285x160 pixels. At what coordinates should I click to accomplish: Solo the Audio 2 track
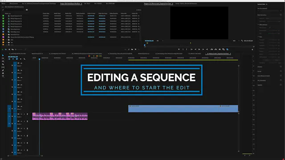click(24, 121)
